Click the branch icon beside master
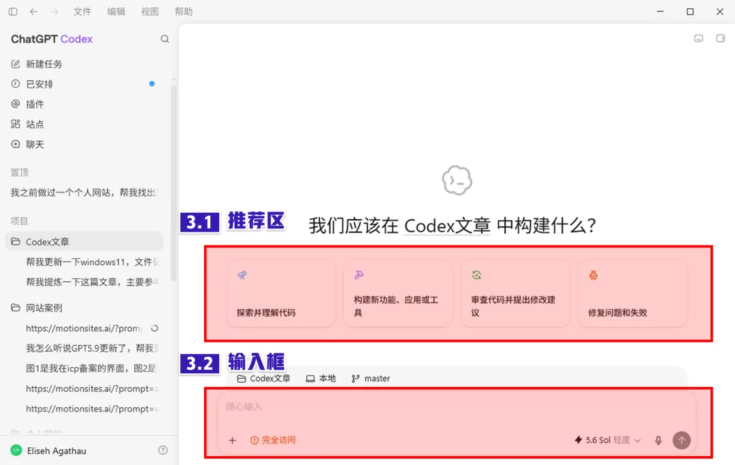735x465 pixels. [356, 379]
